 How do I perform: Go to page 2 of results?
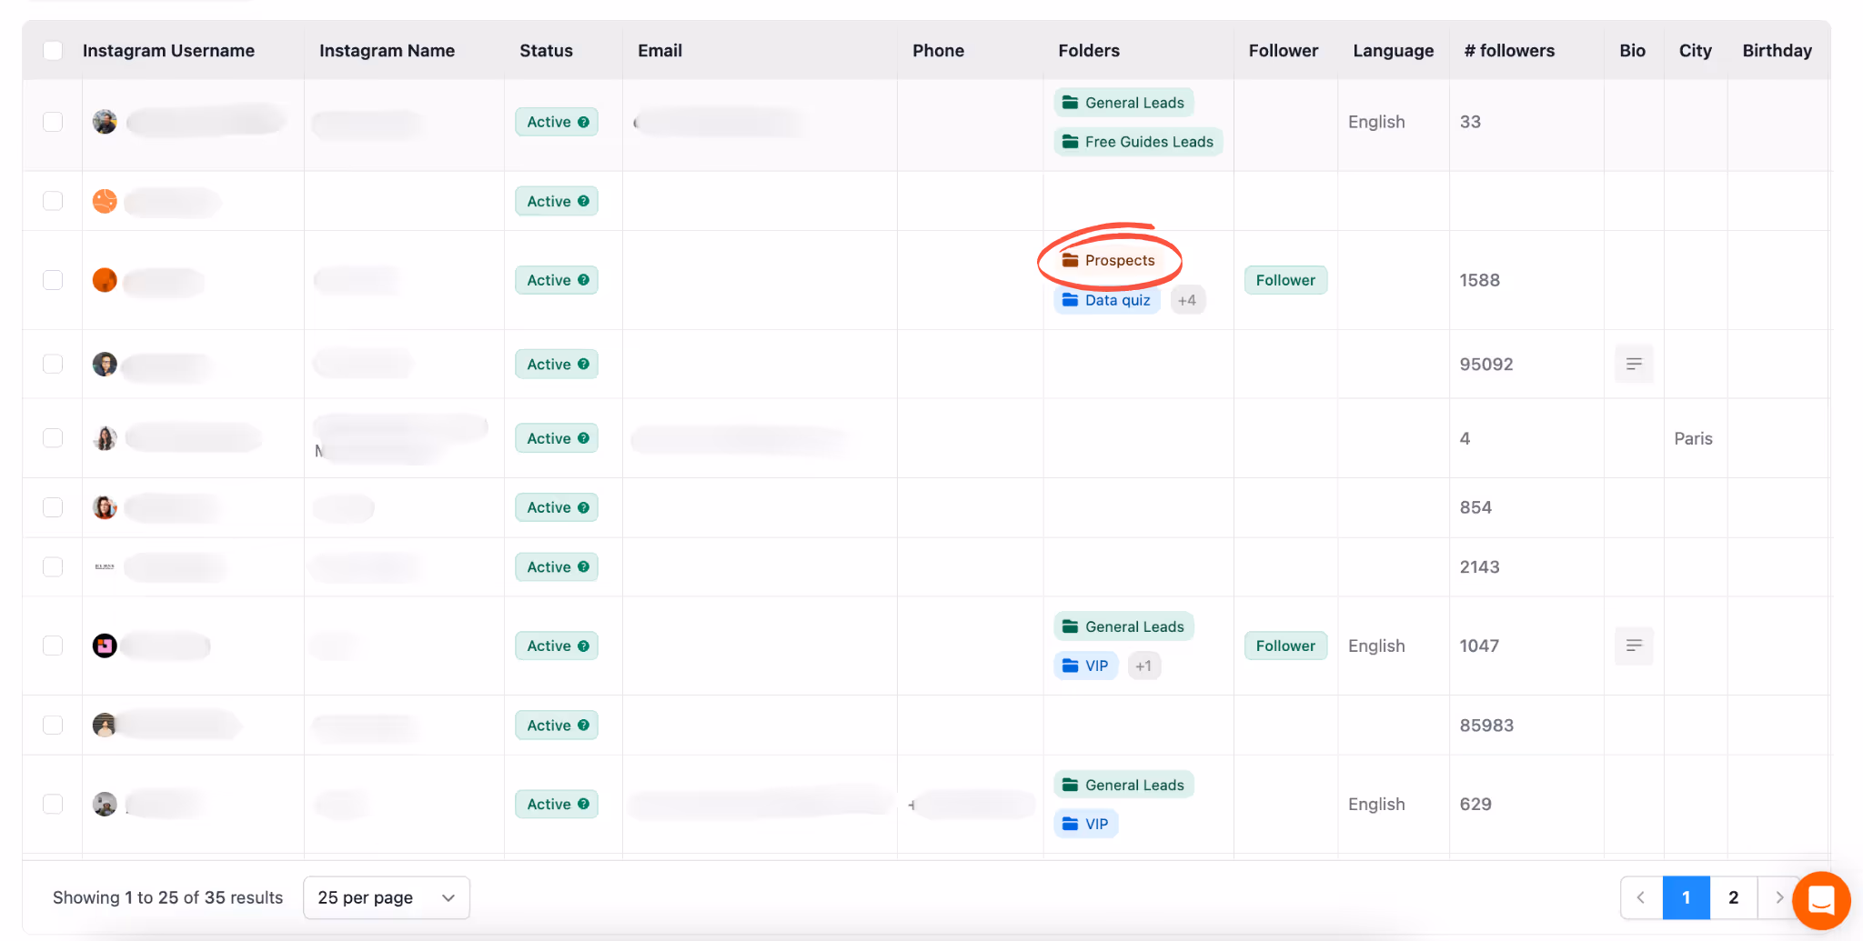[1733, 897]
